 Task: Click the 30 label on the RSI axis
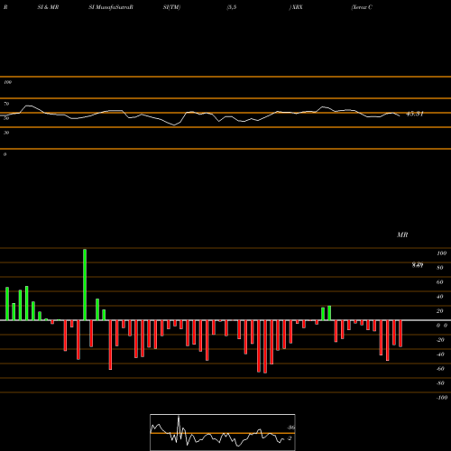tap(6, 133)
